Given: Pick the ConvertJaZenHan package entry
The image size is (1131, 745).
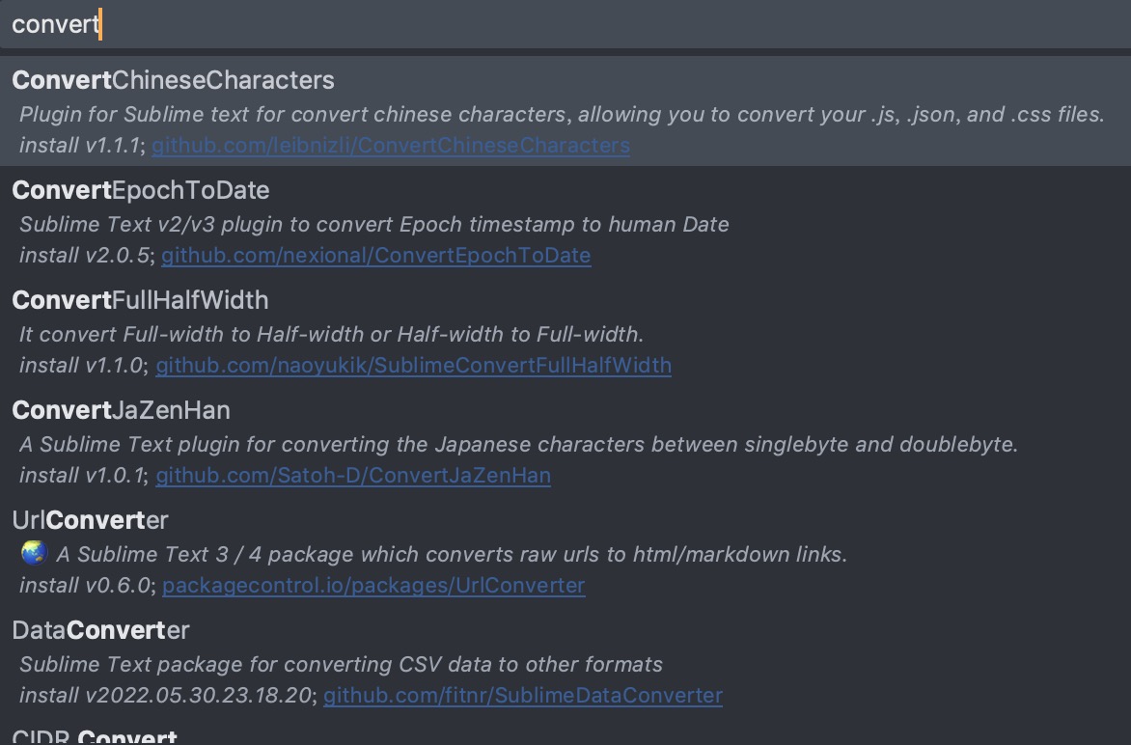Looking at the screenshot, I should click(565, 441).
